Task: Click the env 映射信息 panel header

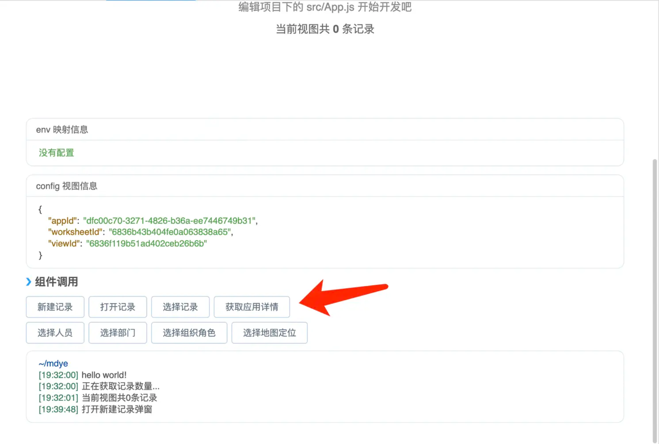Action: point(62,130)
